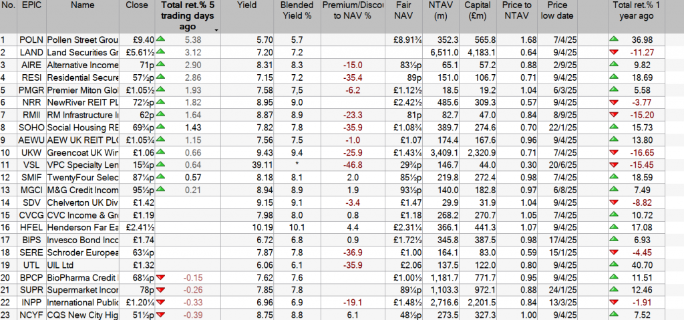Click the red 1-year arrow beside -16.65
684x320 pixels.
[615, 152]
